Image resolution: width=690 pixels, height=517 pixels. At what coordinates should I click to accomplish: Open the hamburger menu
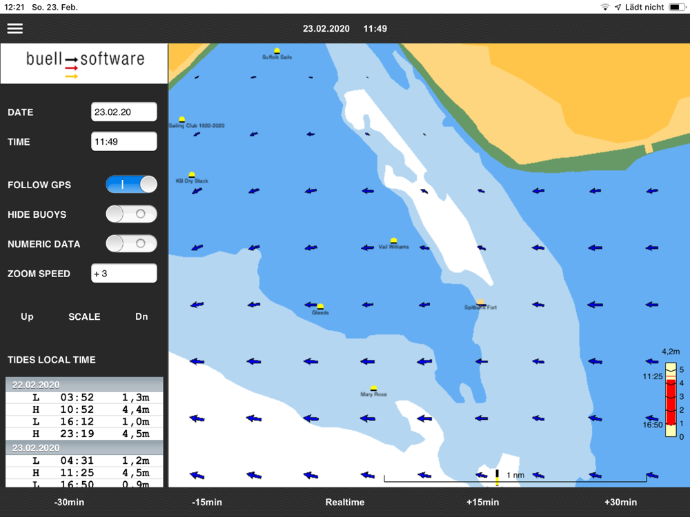[x=15, y=28]
